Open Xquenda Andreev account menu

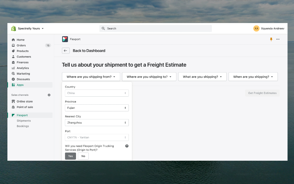click(273, 29)
